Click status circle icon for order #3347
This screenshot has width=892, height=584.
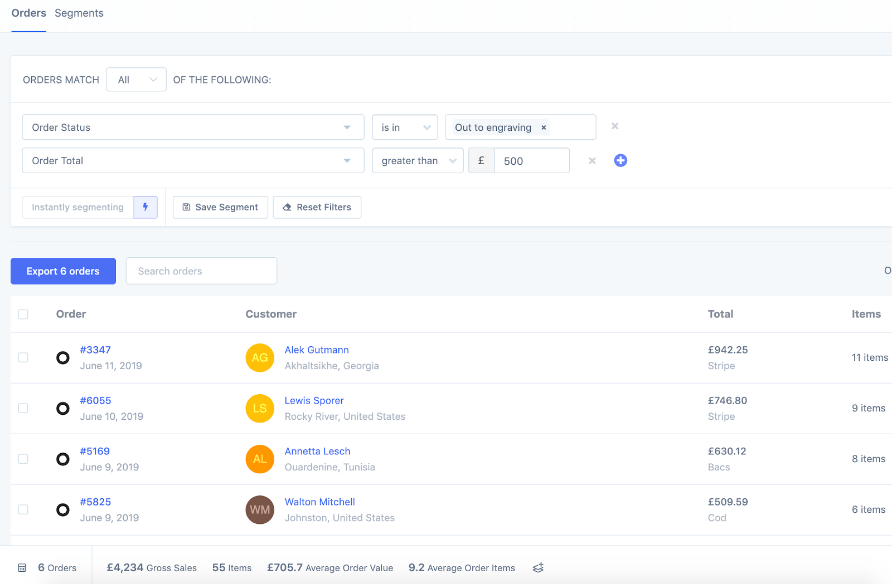63,358
